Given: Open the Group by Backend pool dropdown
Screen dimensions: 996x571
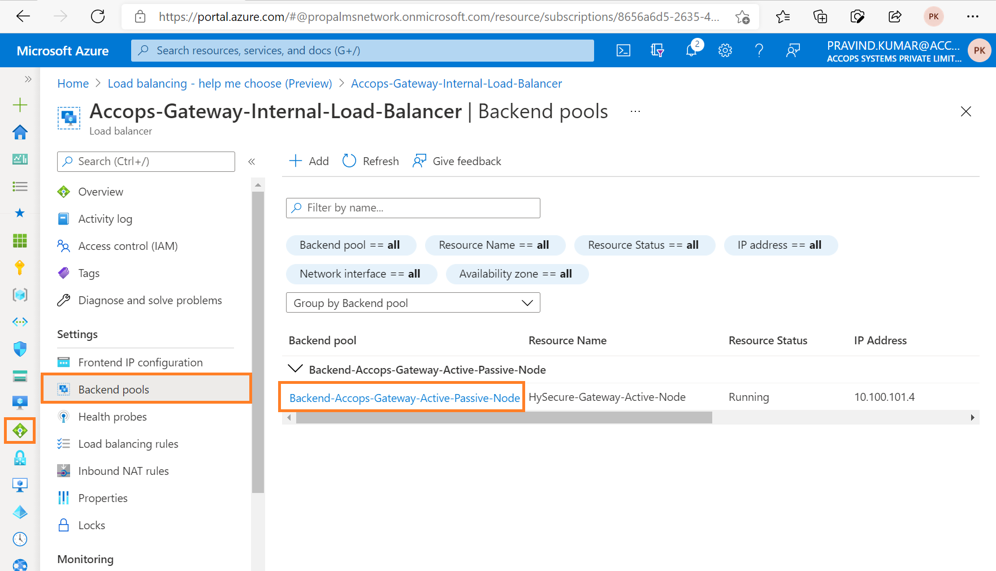Looking at the screenshot, I should 413,302.
